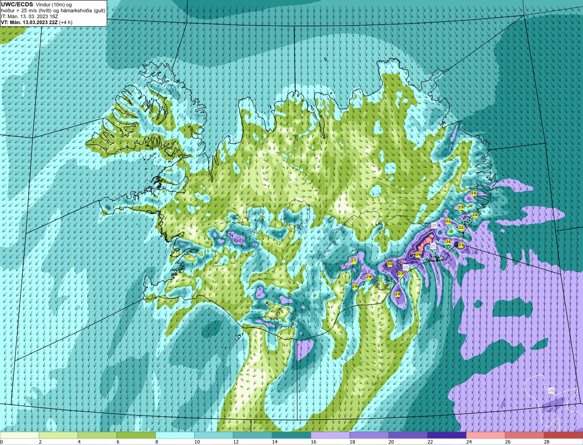Select the legend tick label "18"
Screen dimensions: 583x445
(x=352, y=442)
